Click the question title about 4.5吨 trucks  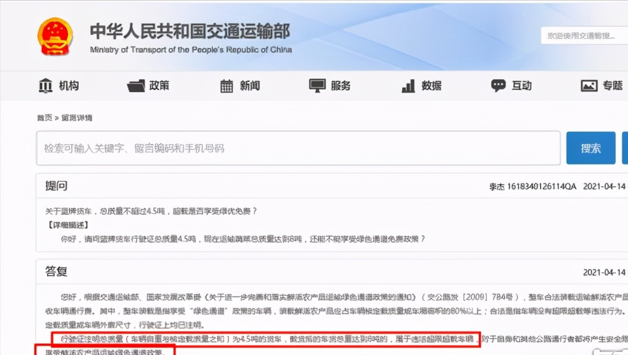pyautogui.click(x=150, y=211)
